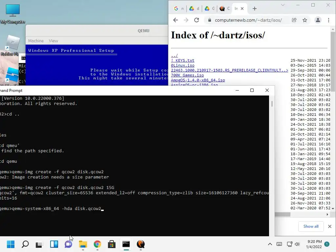Open the Teams Chat taskbar icon
This screenshot has width=336, height=252.
click(68, 244)
